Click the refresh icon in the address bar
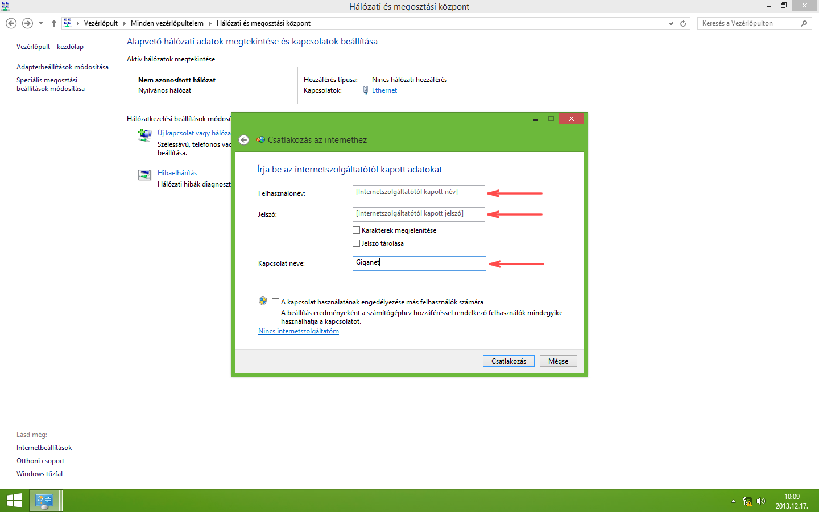 [x=682, y=23]
